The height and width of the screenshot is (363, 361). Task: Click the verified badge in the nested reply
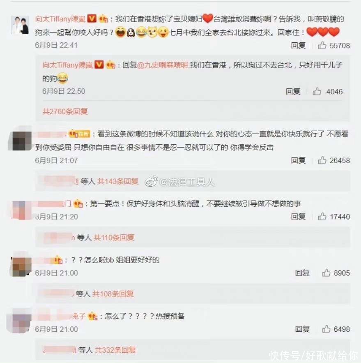[x=99, y=65]
